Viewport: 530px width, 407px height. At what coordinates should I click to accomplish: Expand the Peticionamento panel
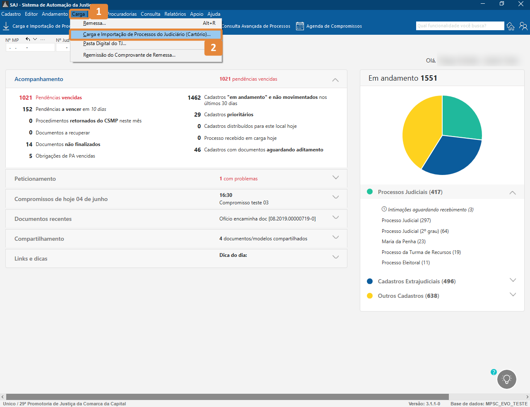(x=335, y=177)
